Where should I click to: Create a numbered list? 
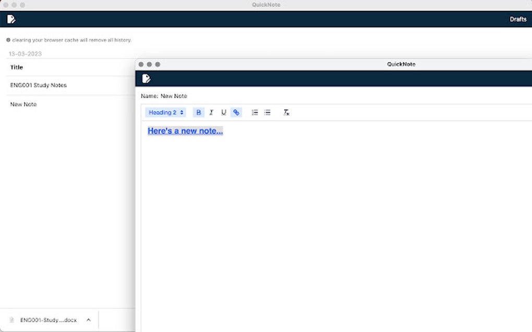[x=255, y=112]
